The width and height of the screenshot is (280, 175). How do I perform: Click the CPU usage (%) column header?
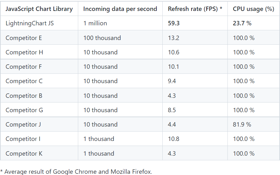[x=253, y=9]
